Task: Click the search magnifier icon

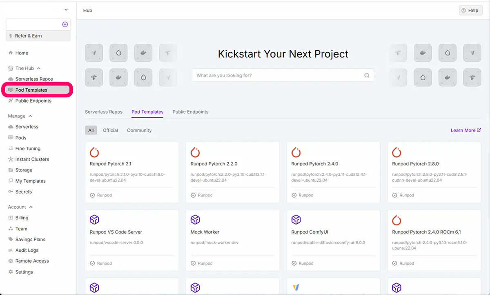Action: [x=367, y=75]
